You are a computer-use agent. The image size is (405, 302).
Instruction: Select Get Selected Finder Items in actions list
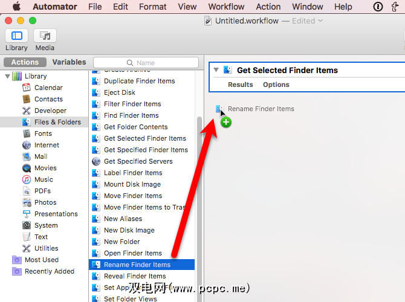point(142,138)
